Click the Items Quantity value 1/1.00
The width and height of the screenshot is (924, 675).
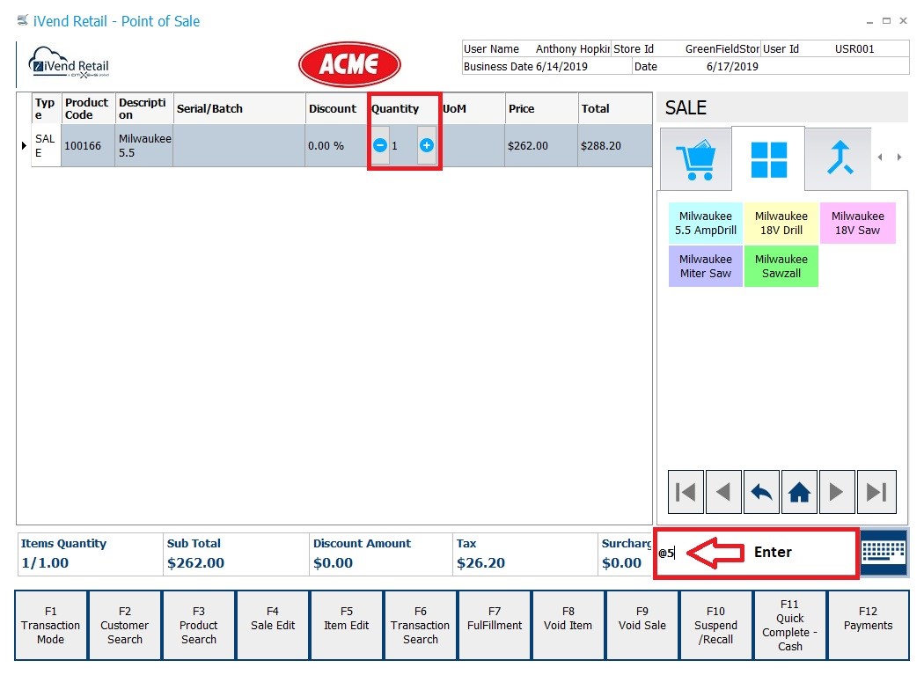(x=45, y=563)
